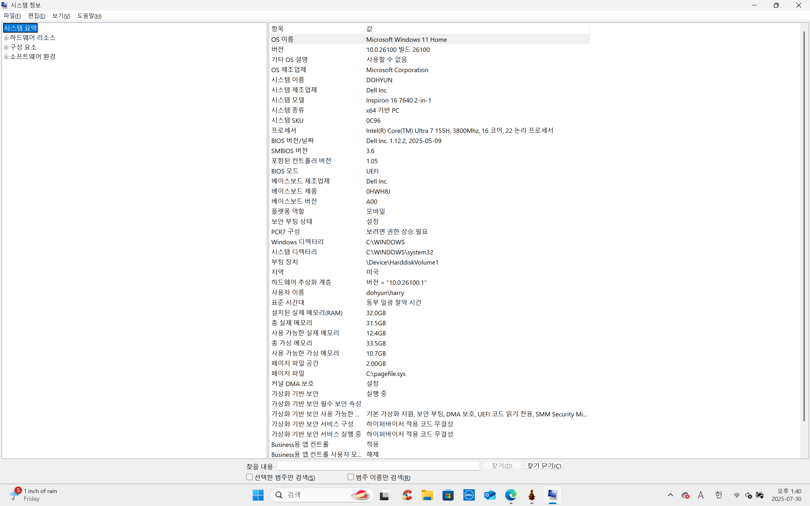This screenshot has height=506, width=810.
Task: Select the 'OS 이름' row
Action: coord(430,39)
